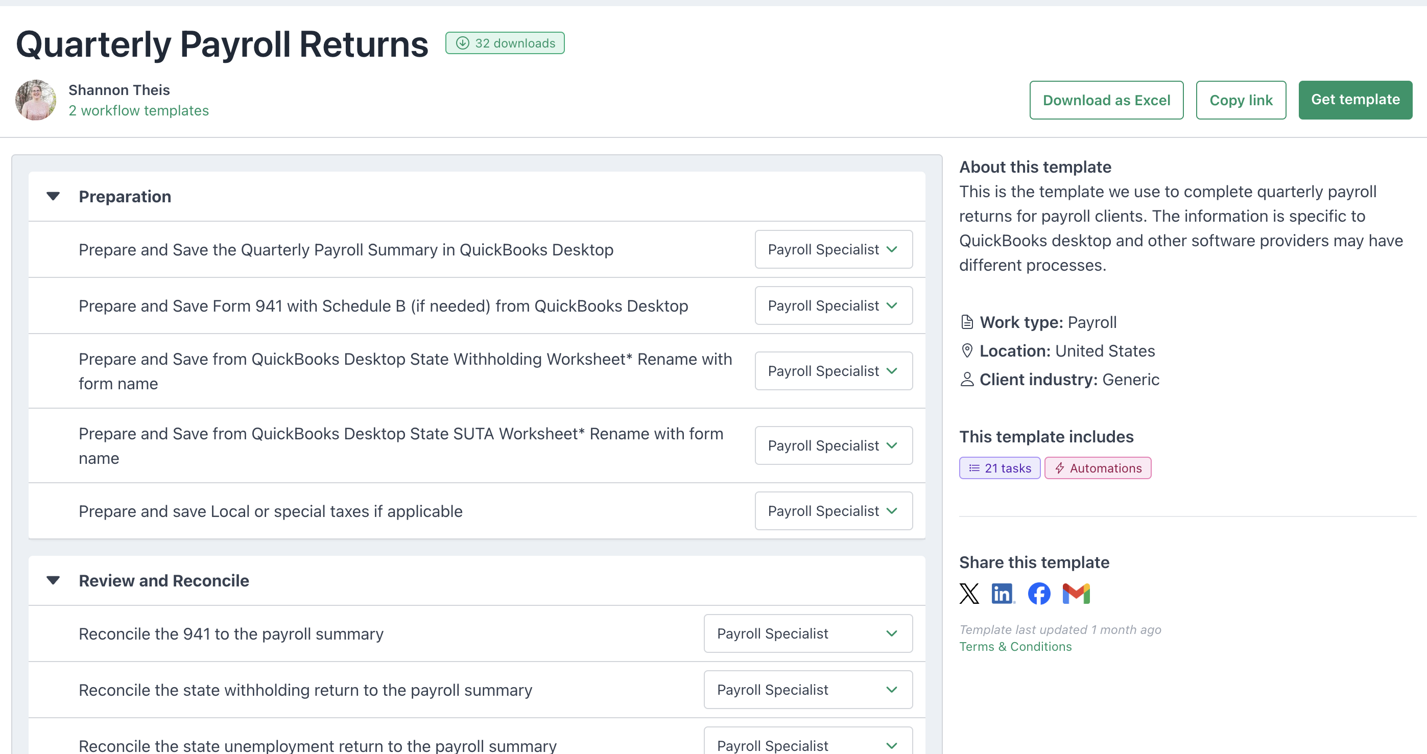Click the This template includes heading
The image size is (1427, 754).
coord(1047,437)
